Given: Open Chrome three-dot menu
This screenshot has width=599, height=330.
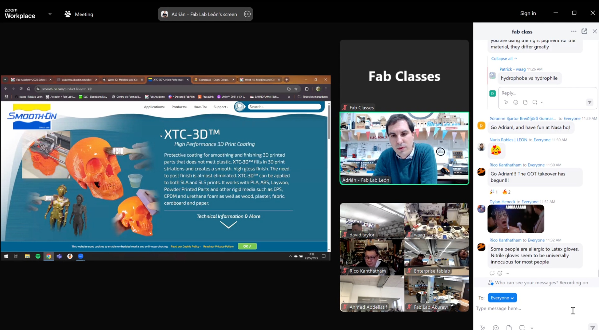Looking at the screenshot, I should pos(326,89).
